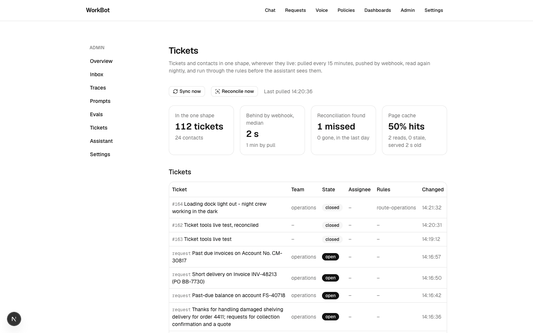Click the route-operations rule on ticket #164

coord(396,208)
